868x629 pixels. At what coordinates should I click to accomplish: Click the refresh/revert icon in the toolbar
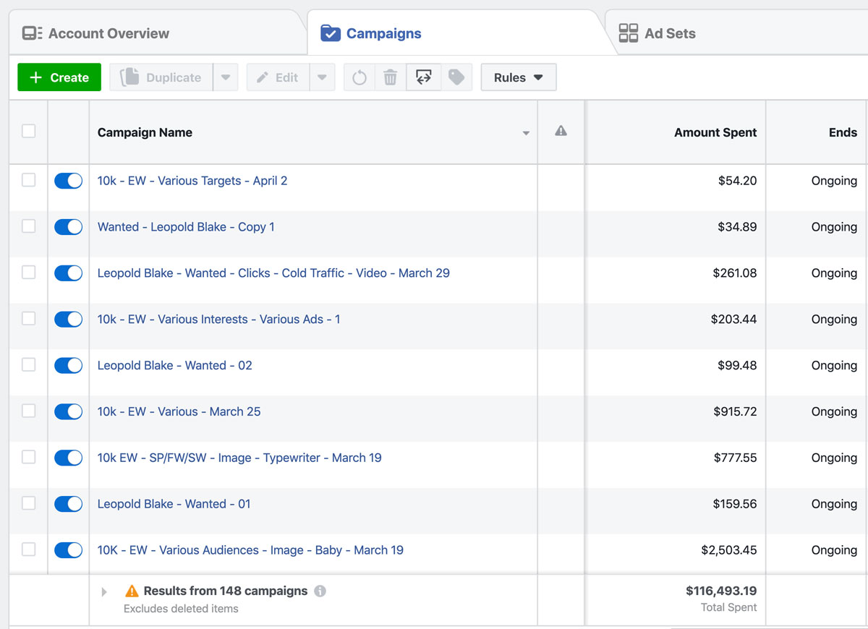click(x=359, y=77)
